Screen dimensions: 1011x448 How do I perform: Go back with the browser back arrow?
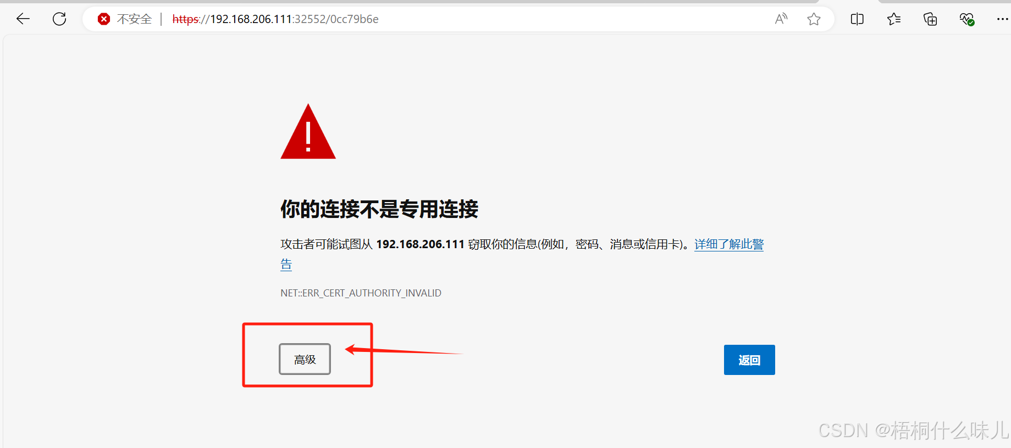click(x=23, y=19)
